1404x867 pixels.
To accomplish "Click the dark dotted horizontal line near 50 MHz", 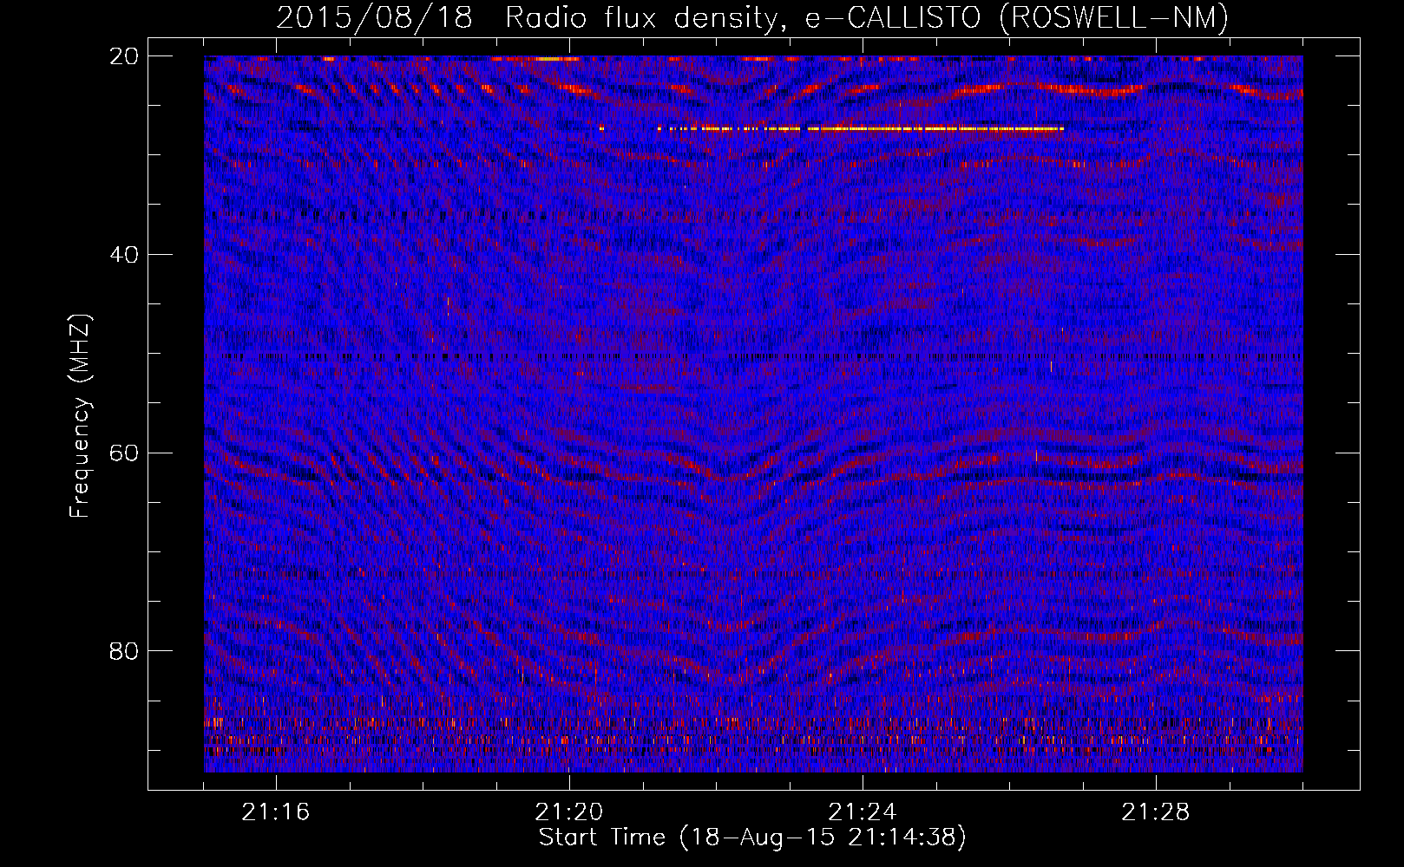I will tap(753, 356).
